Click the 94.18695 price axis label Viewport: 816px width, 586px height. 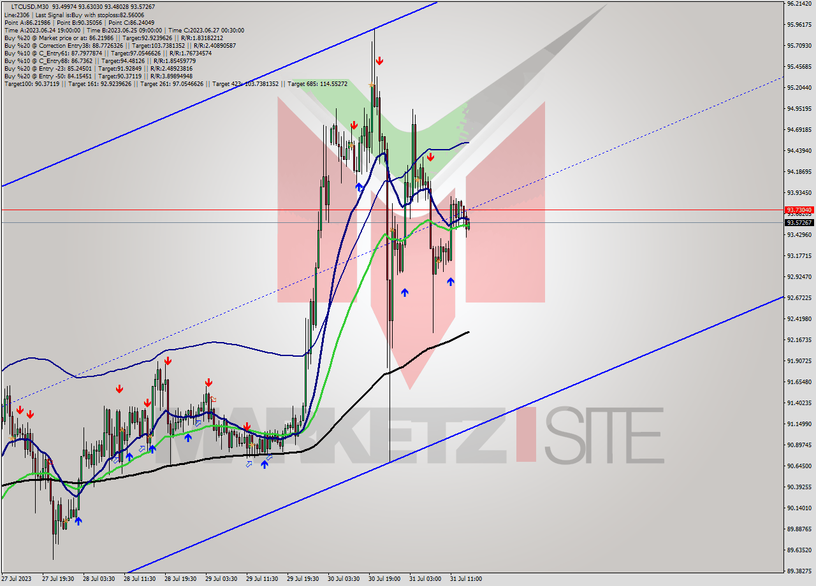click(x=799, y=171)
